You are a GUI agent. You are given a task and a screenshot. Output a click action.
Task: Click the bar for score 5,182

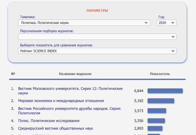pyautogui.click(x=161, y=101)
